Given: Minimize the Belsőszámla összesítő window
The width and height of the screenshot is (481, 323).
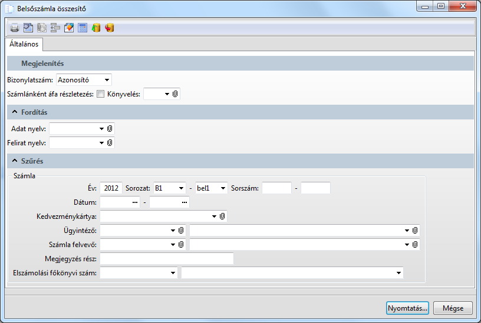Looking at the screenshot, I should (x=425, y=6).
